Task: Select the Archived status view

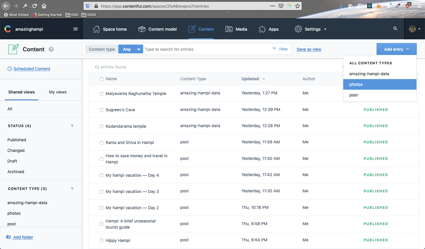Action: coord(16,172)
